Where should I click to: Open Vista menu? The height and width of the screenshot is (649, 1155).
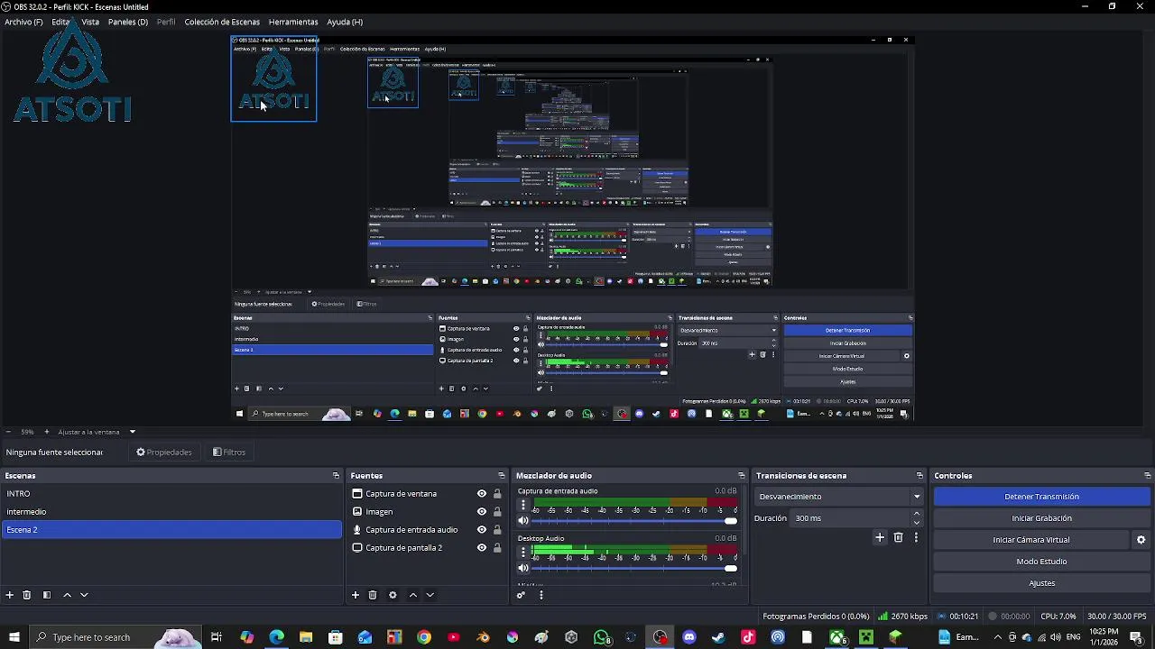(90, 22)
